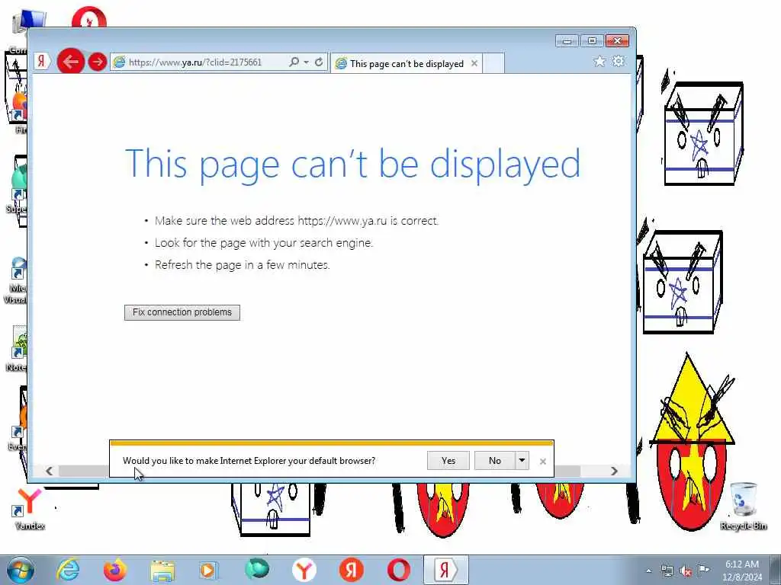This screenshot has width=781, height=585.
Task: Click the Yandex Я logo in browser toolbar
Action: 42,62
